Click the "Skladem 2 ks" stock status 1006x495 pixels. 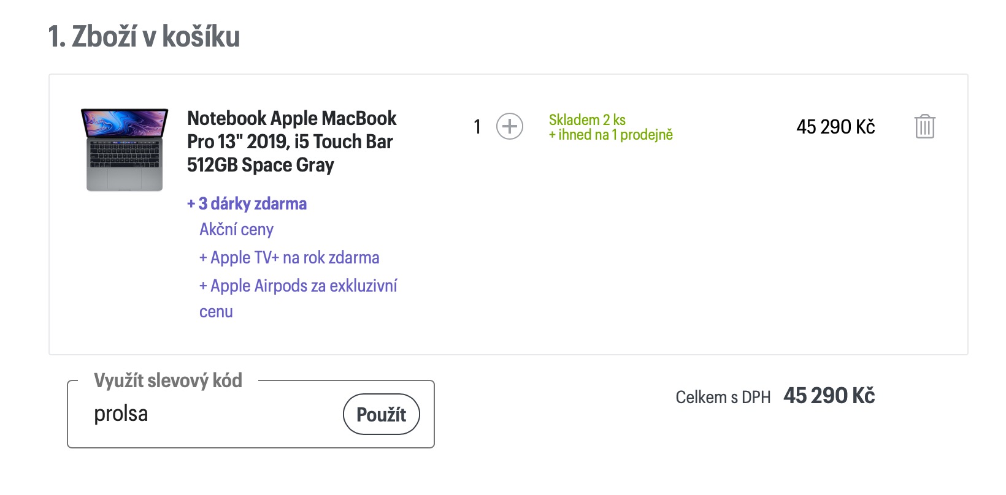587,119
